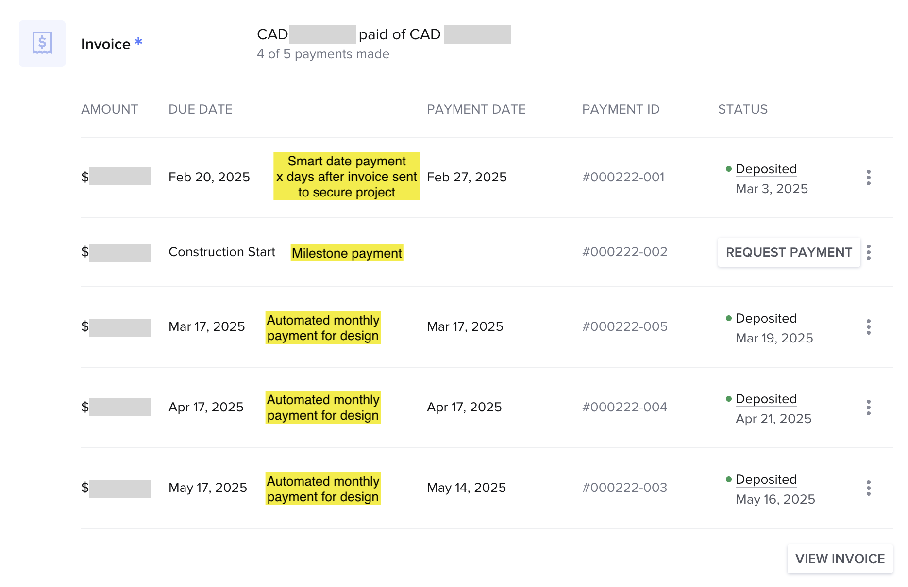Open Deposited status link dated Mar 3, 2025
The width and height of the screenshot is (908, 587).
tap(766, 169)
